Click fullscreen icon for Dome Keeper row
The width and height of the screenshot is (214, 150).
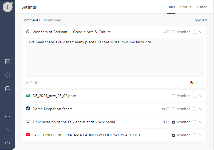(x=194, y=109)
